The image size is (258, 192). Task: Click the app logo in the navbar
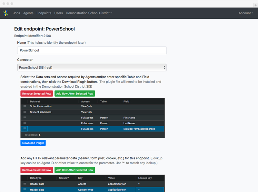[x=6, y=13]
